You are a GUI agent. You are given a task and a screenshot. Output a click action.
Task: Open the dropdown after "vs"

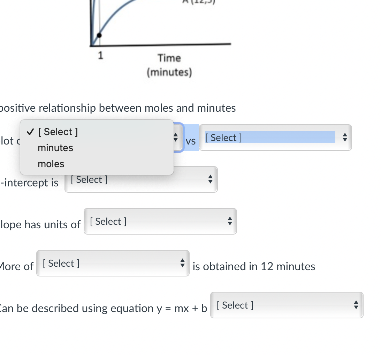pos(272,138)
